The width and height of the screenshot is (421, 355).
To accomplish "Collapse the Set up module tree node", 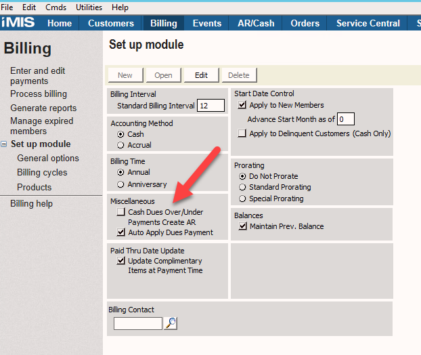I will [5, 144].
